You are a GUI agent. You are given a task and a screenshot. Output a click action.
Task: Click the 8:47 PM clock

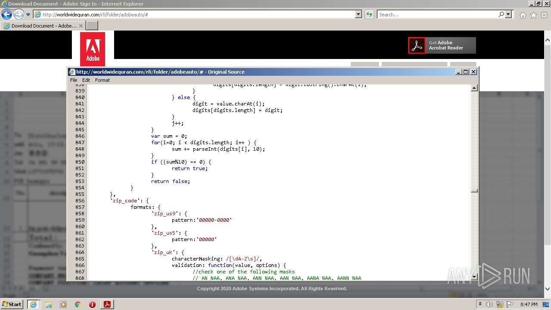coord(529,304)
